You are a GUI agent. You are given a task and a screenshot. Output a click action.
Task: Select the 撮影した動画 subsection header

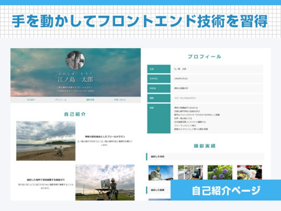tap(158, 190)
